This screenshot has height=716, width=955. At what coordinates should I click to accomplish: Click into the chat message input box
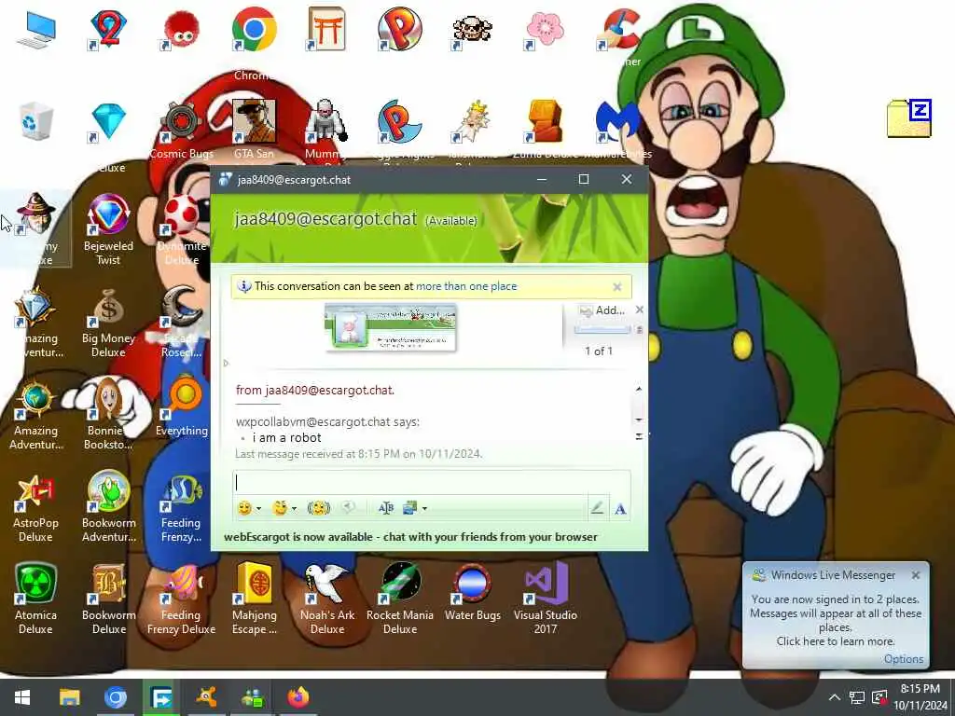tap(431, 482)
